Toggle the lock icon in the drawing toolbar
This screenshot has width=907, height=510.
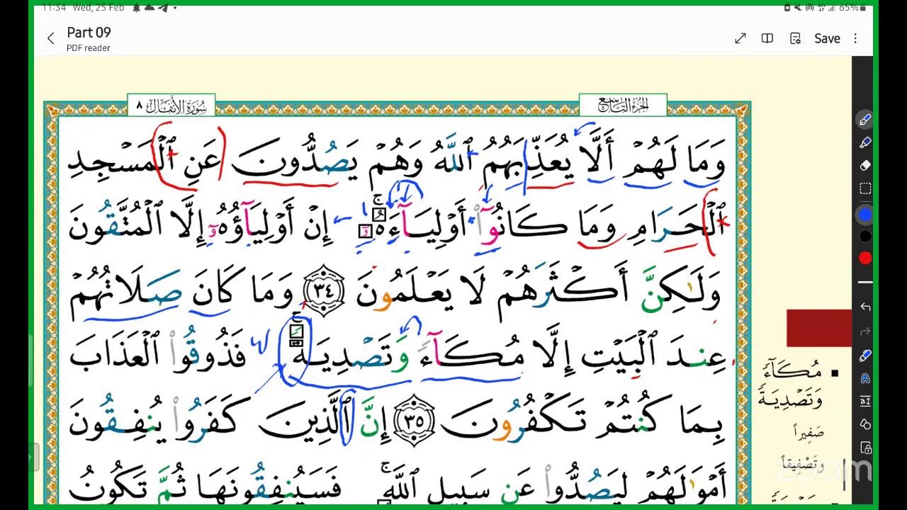[865, 447]
